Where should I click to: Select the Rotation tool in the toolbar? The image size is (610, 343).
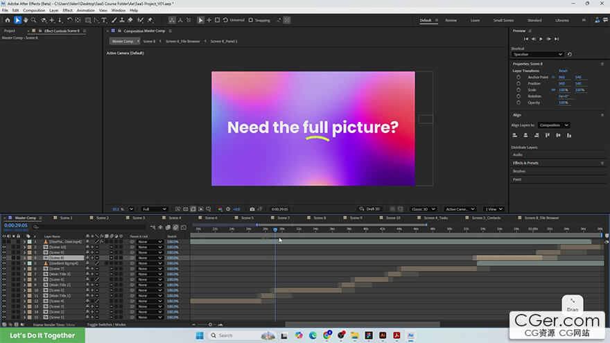(x=69, y=20)
